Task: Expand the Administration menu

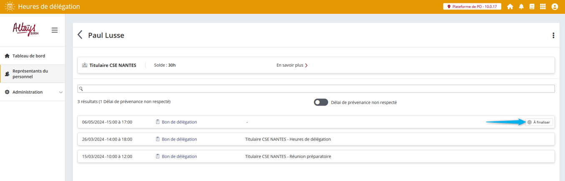Action: click(x=33, y=92)
